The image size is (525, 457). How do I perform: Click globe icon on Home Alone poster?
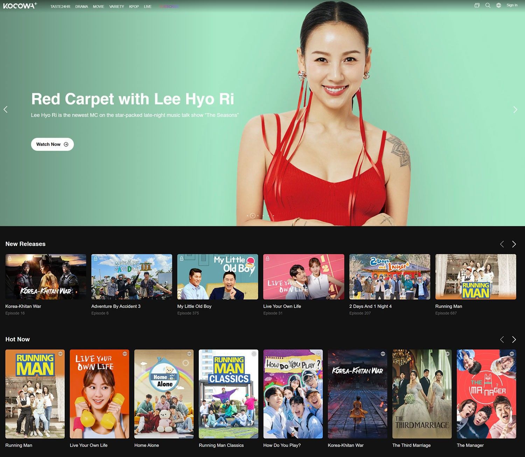pos(189,354)
